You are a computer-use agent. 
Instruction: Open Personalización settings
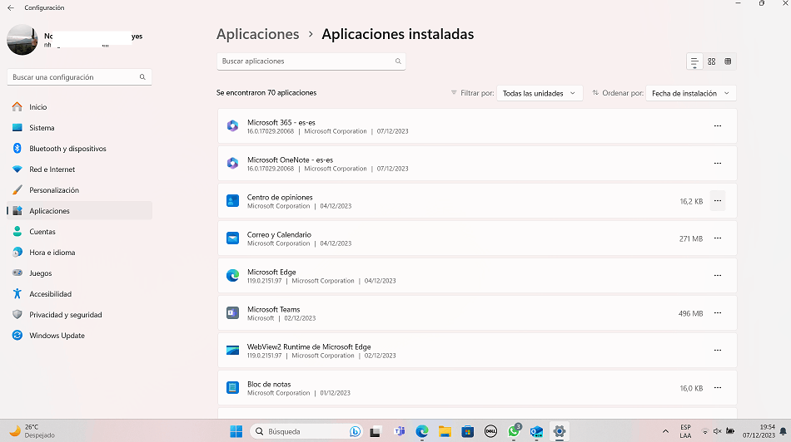click(x=79, y=189)
